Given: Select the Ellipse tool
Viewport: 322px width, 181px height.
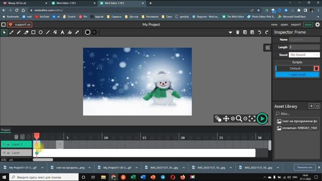Looking at the screenshot, I should pyautogui.click(x=41, y=32).
